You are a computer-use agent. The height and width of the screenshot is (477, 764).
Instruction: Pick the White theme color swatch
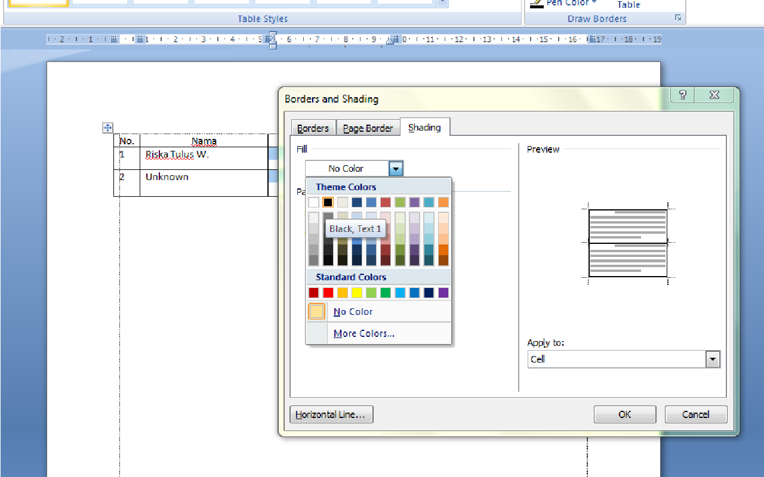313,202
